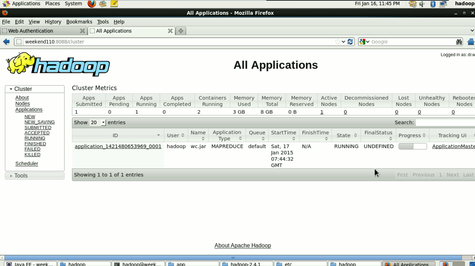The height and width of the screenshot is (266, 475).
Task: Open the list all tabs dropdown arrow
Action: pyautogui.click(x=472, y=31)
